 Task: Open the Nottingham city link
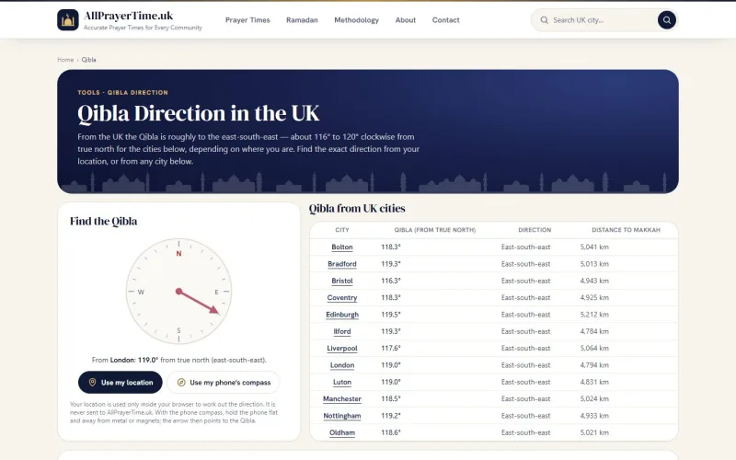pos(341,416)
